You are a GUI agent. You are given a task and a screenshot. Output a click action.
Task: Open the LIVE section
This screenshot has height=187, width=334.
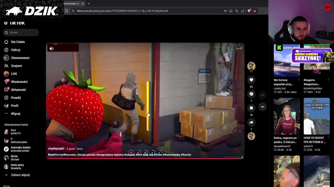click(14, 74)
